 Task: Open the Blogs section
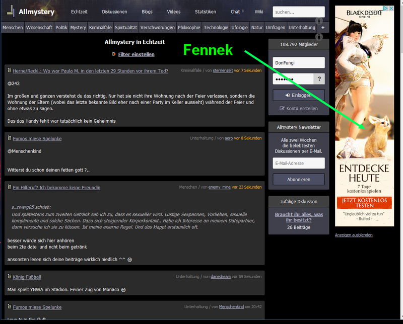[x=147, y=12]
